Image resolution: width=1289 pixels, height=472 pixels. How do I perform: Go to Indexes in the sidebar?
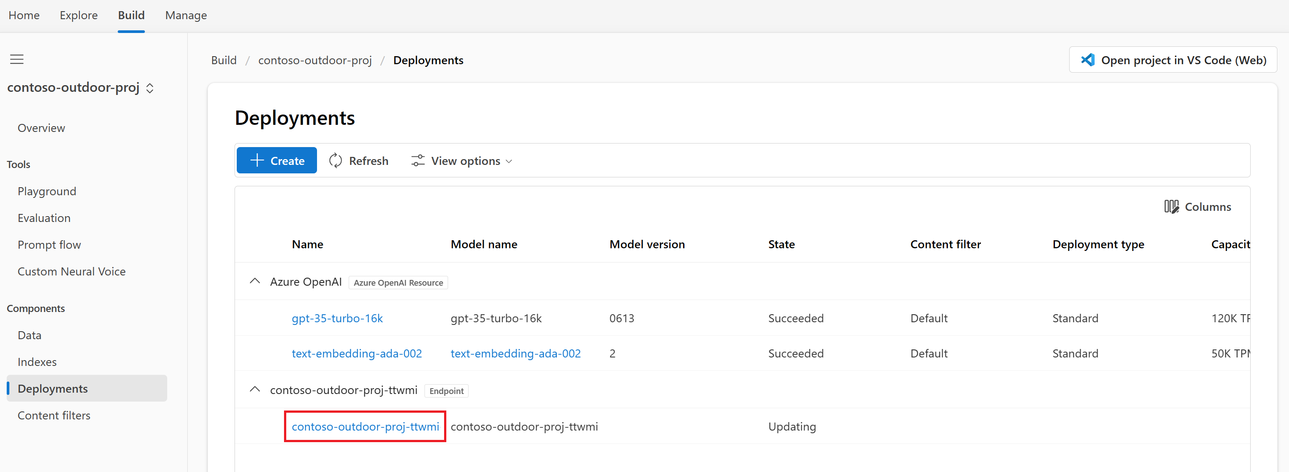37,362
